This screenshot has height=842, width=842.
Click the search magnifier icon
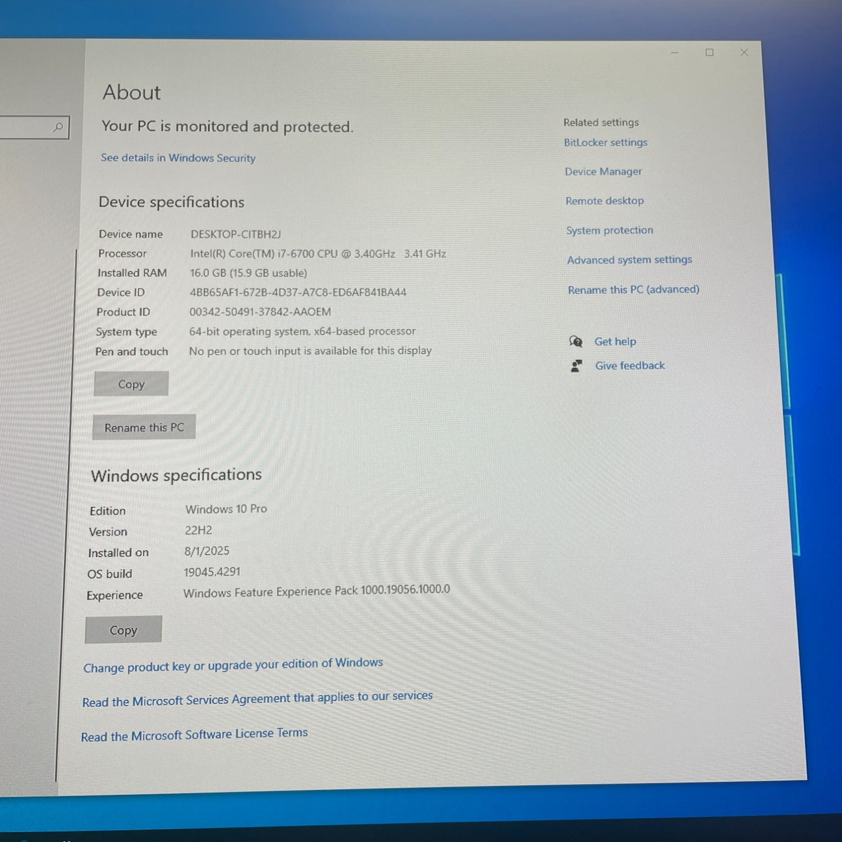[x=58, y=127]
